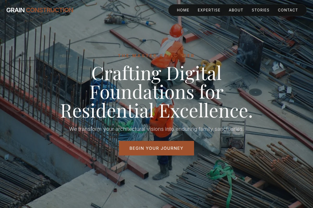The width and height of the screenshot is (313, 208).
Task: Go to the EXPERTISE menu item
Action: point(209,10)
